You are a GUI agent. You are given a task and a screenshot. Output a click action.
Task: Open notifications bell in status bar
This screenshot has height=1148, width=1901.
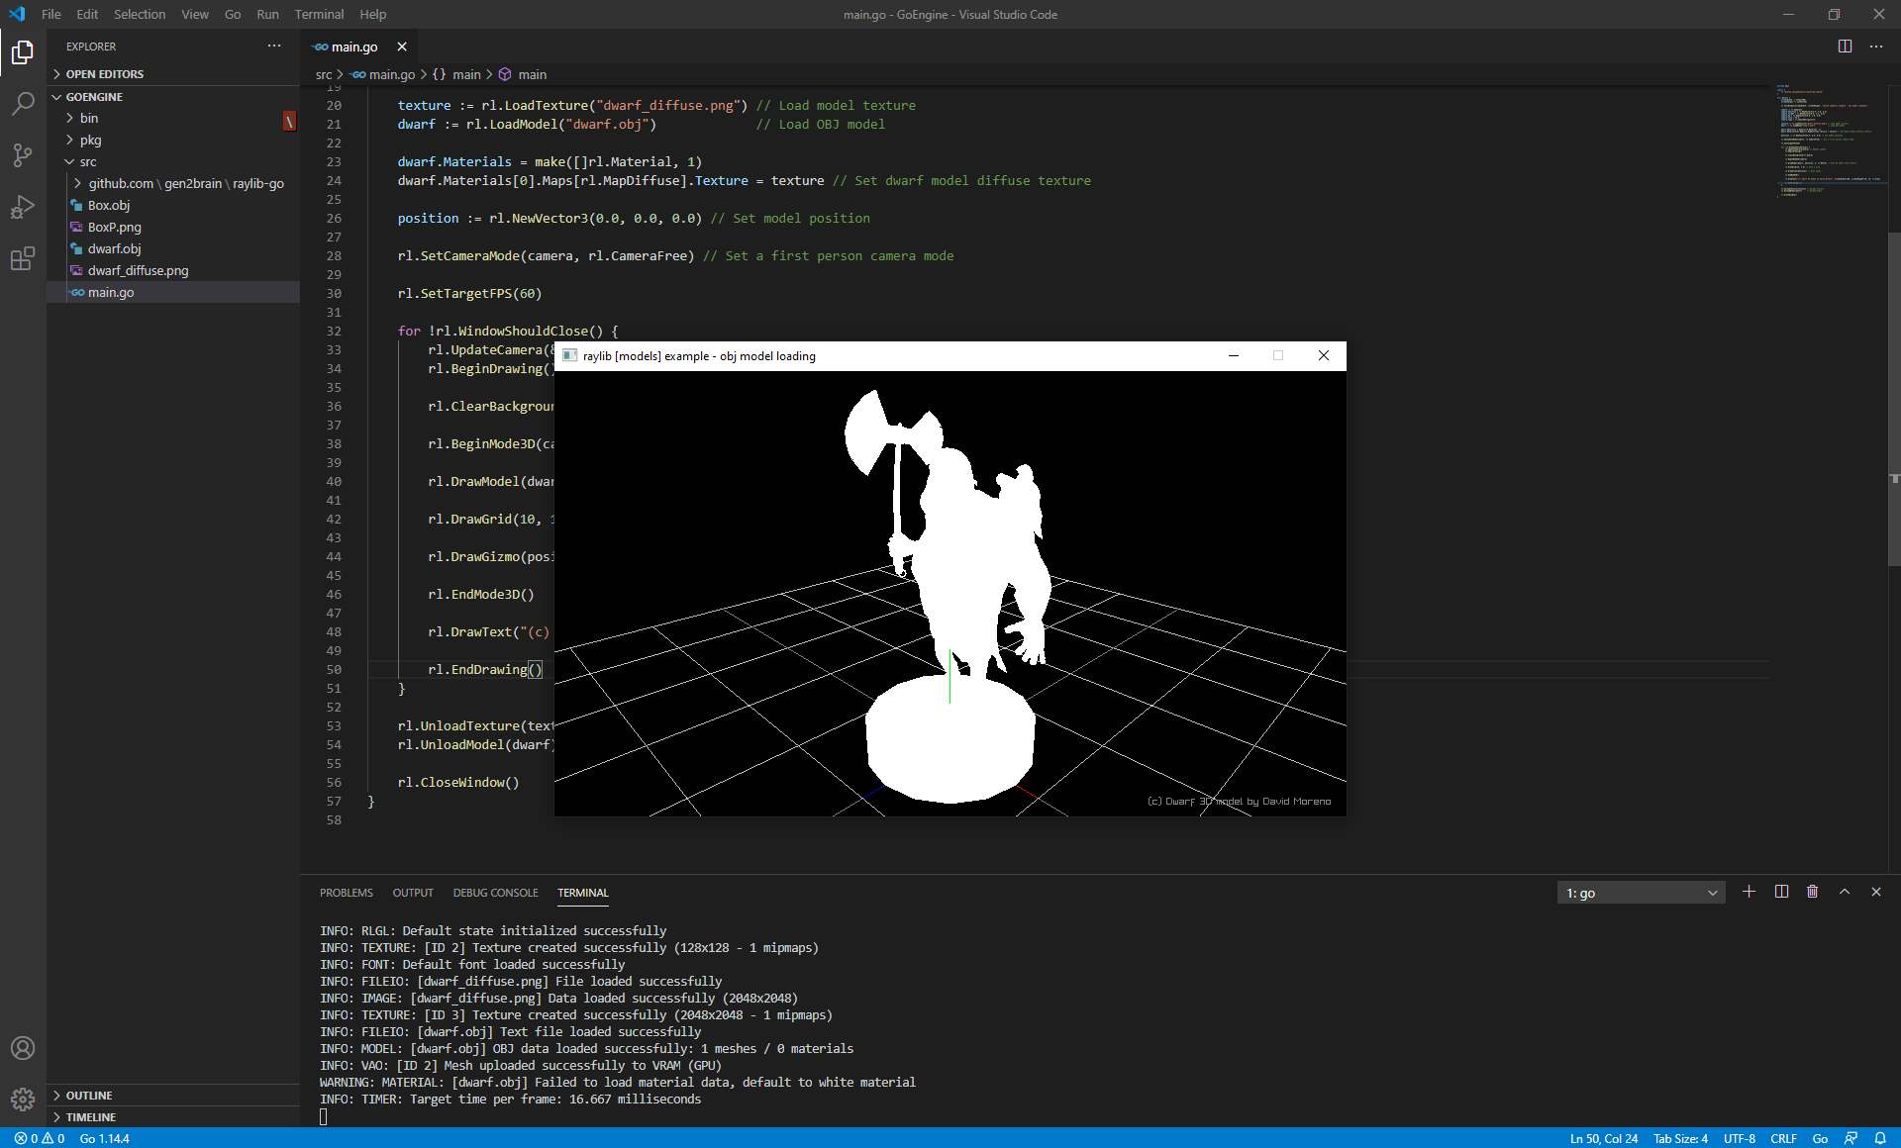(x=1879, y=1138)
